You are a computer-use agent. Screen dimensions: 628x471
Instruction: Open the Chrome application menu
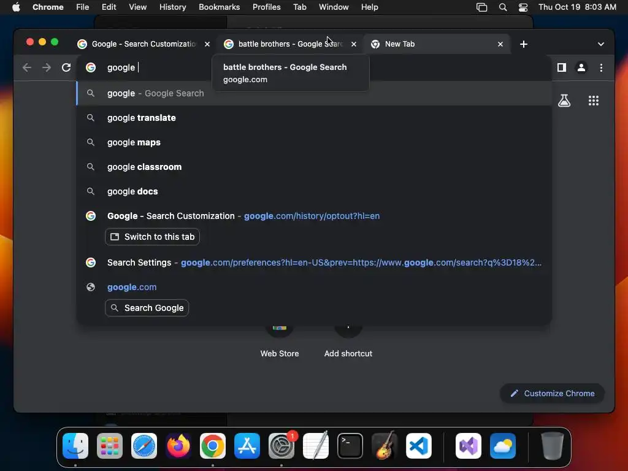[x=48, y=7]
